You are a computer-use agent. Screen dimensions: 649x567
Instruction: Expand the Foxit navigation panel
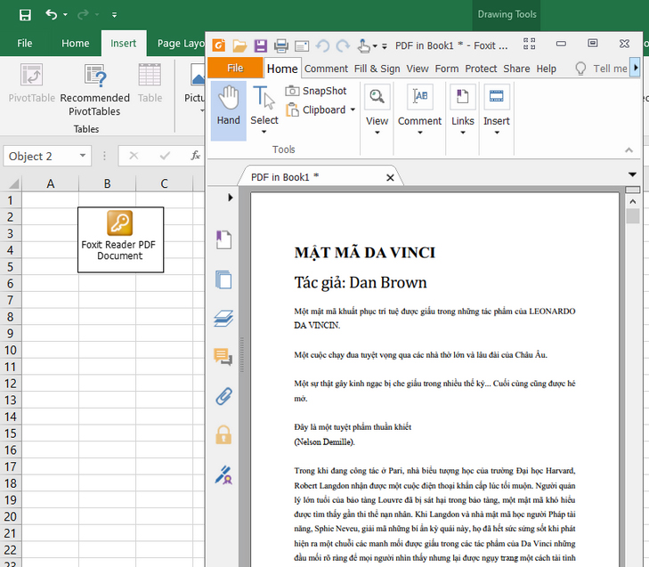point(230,198)
